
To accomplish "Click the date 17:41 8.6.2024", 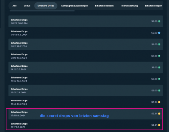I will click(18, 115).
